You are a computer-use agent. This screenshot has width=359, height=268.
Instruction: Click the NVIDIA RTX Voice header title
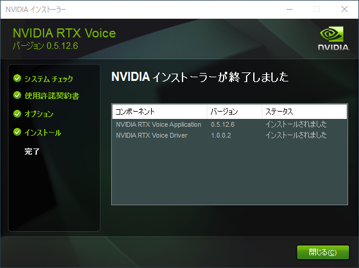tap(64, 33)
